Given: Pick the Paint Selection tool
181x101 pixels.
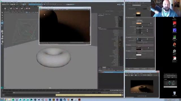Looking at the screenshot, I should tap(2, 18).
